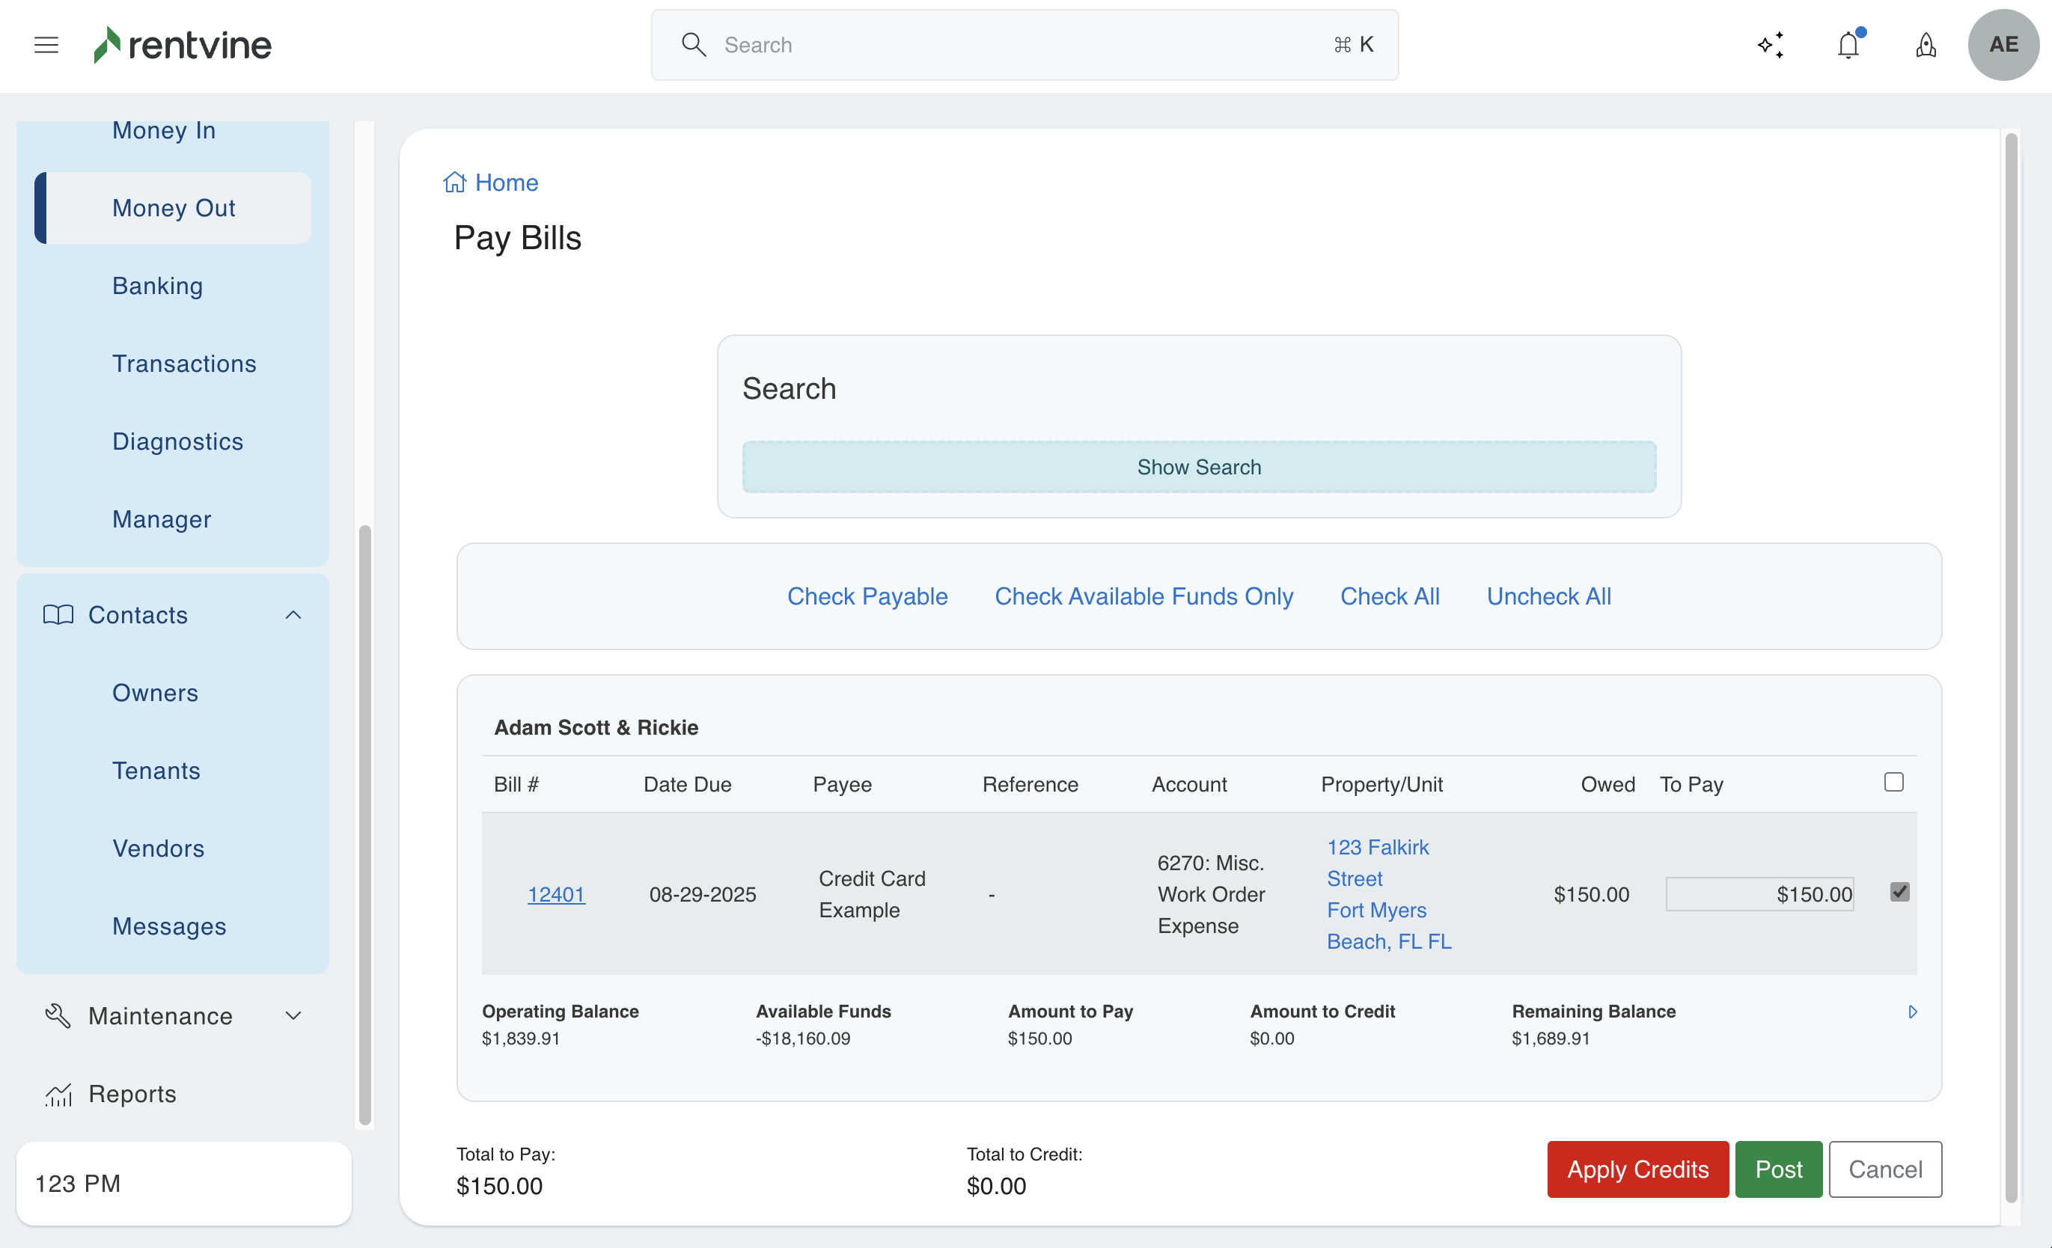Click the rentvine logo
This screenshot has height=1248, width=2052.
coord(183,45)
